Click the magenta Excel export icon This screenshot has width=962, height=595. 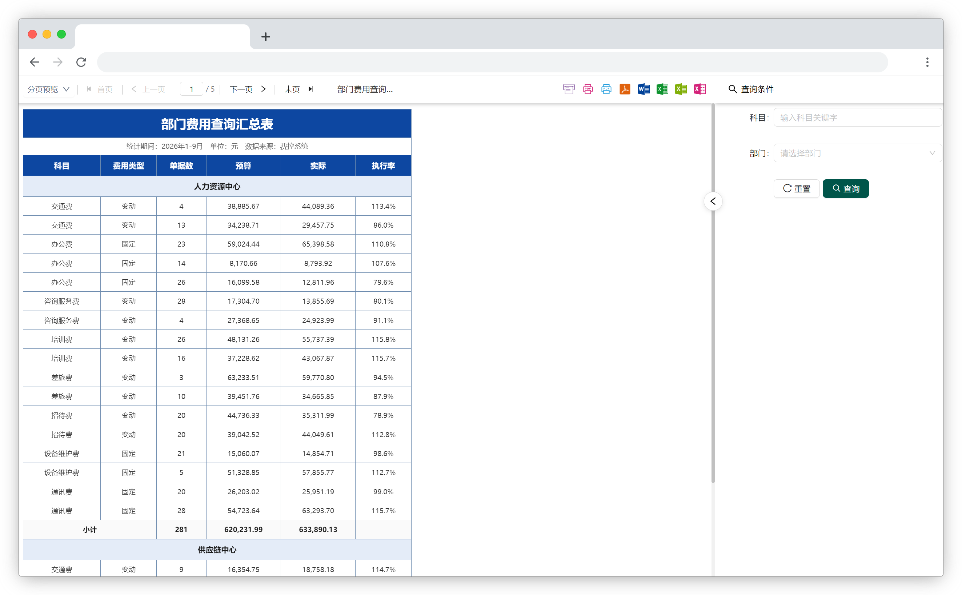pos(700,89)
